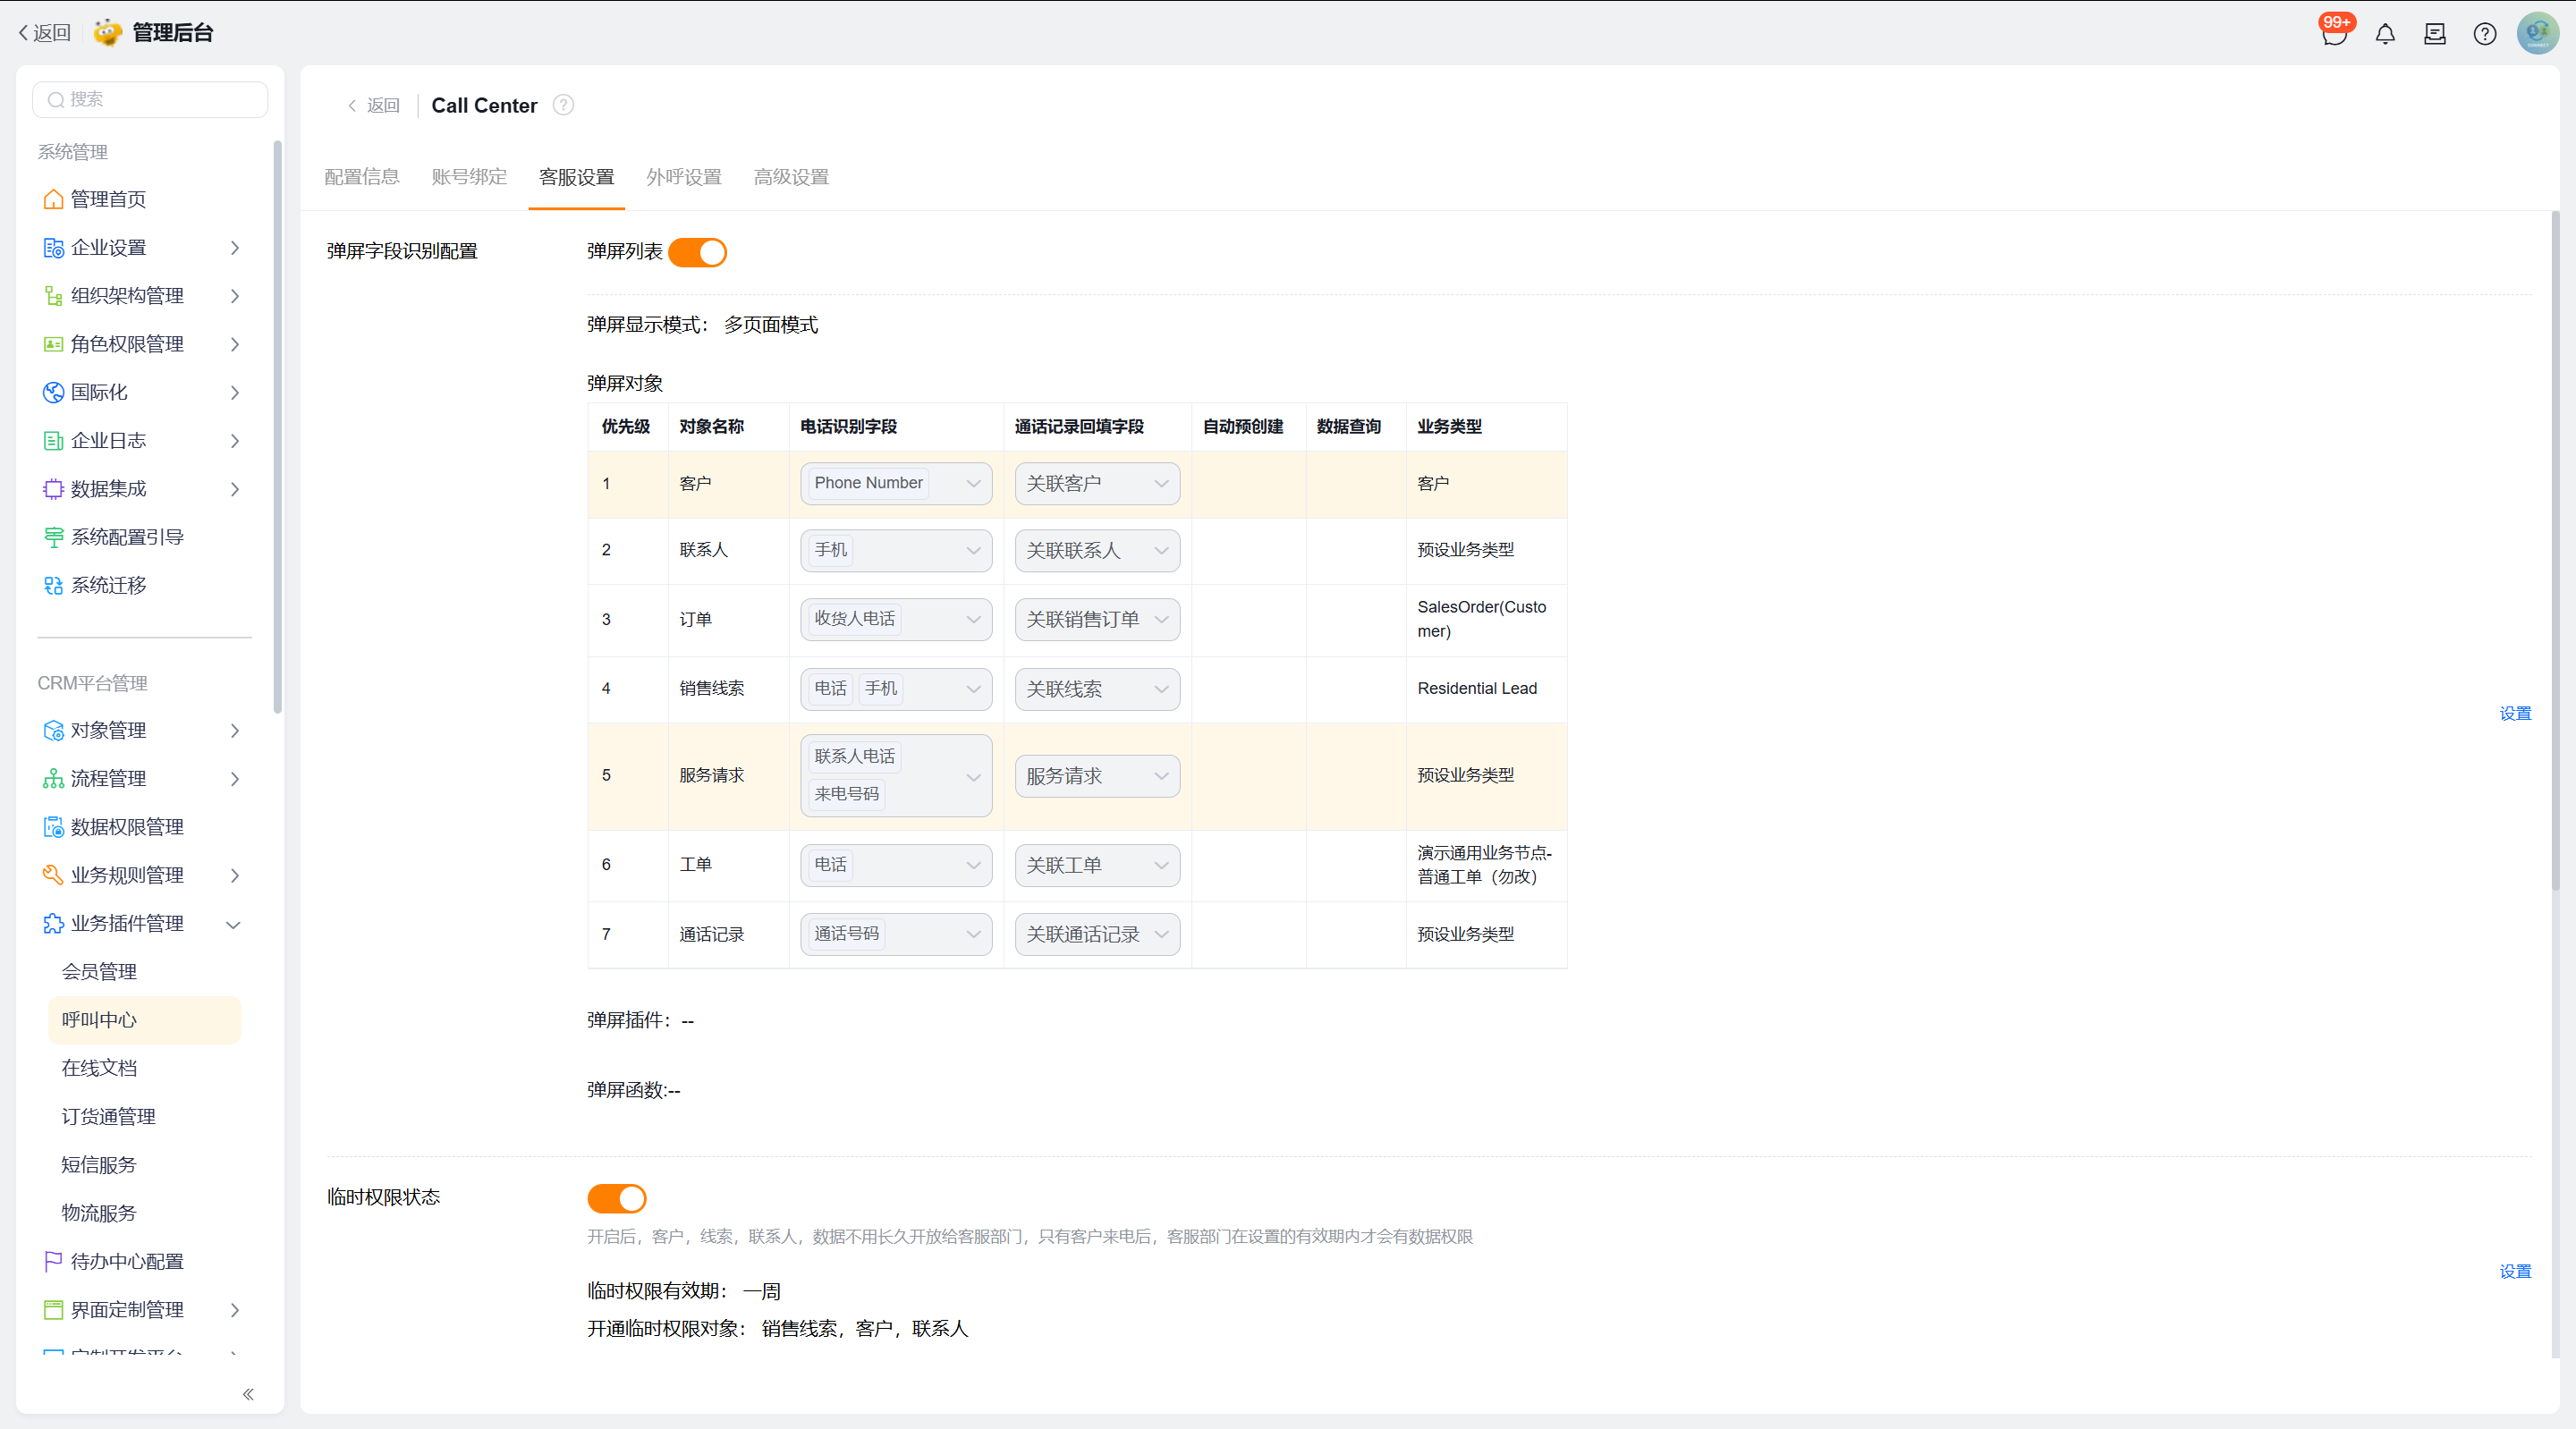Switch to the 高级设置 tab

coord(791,177)
